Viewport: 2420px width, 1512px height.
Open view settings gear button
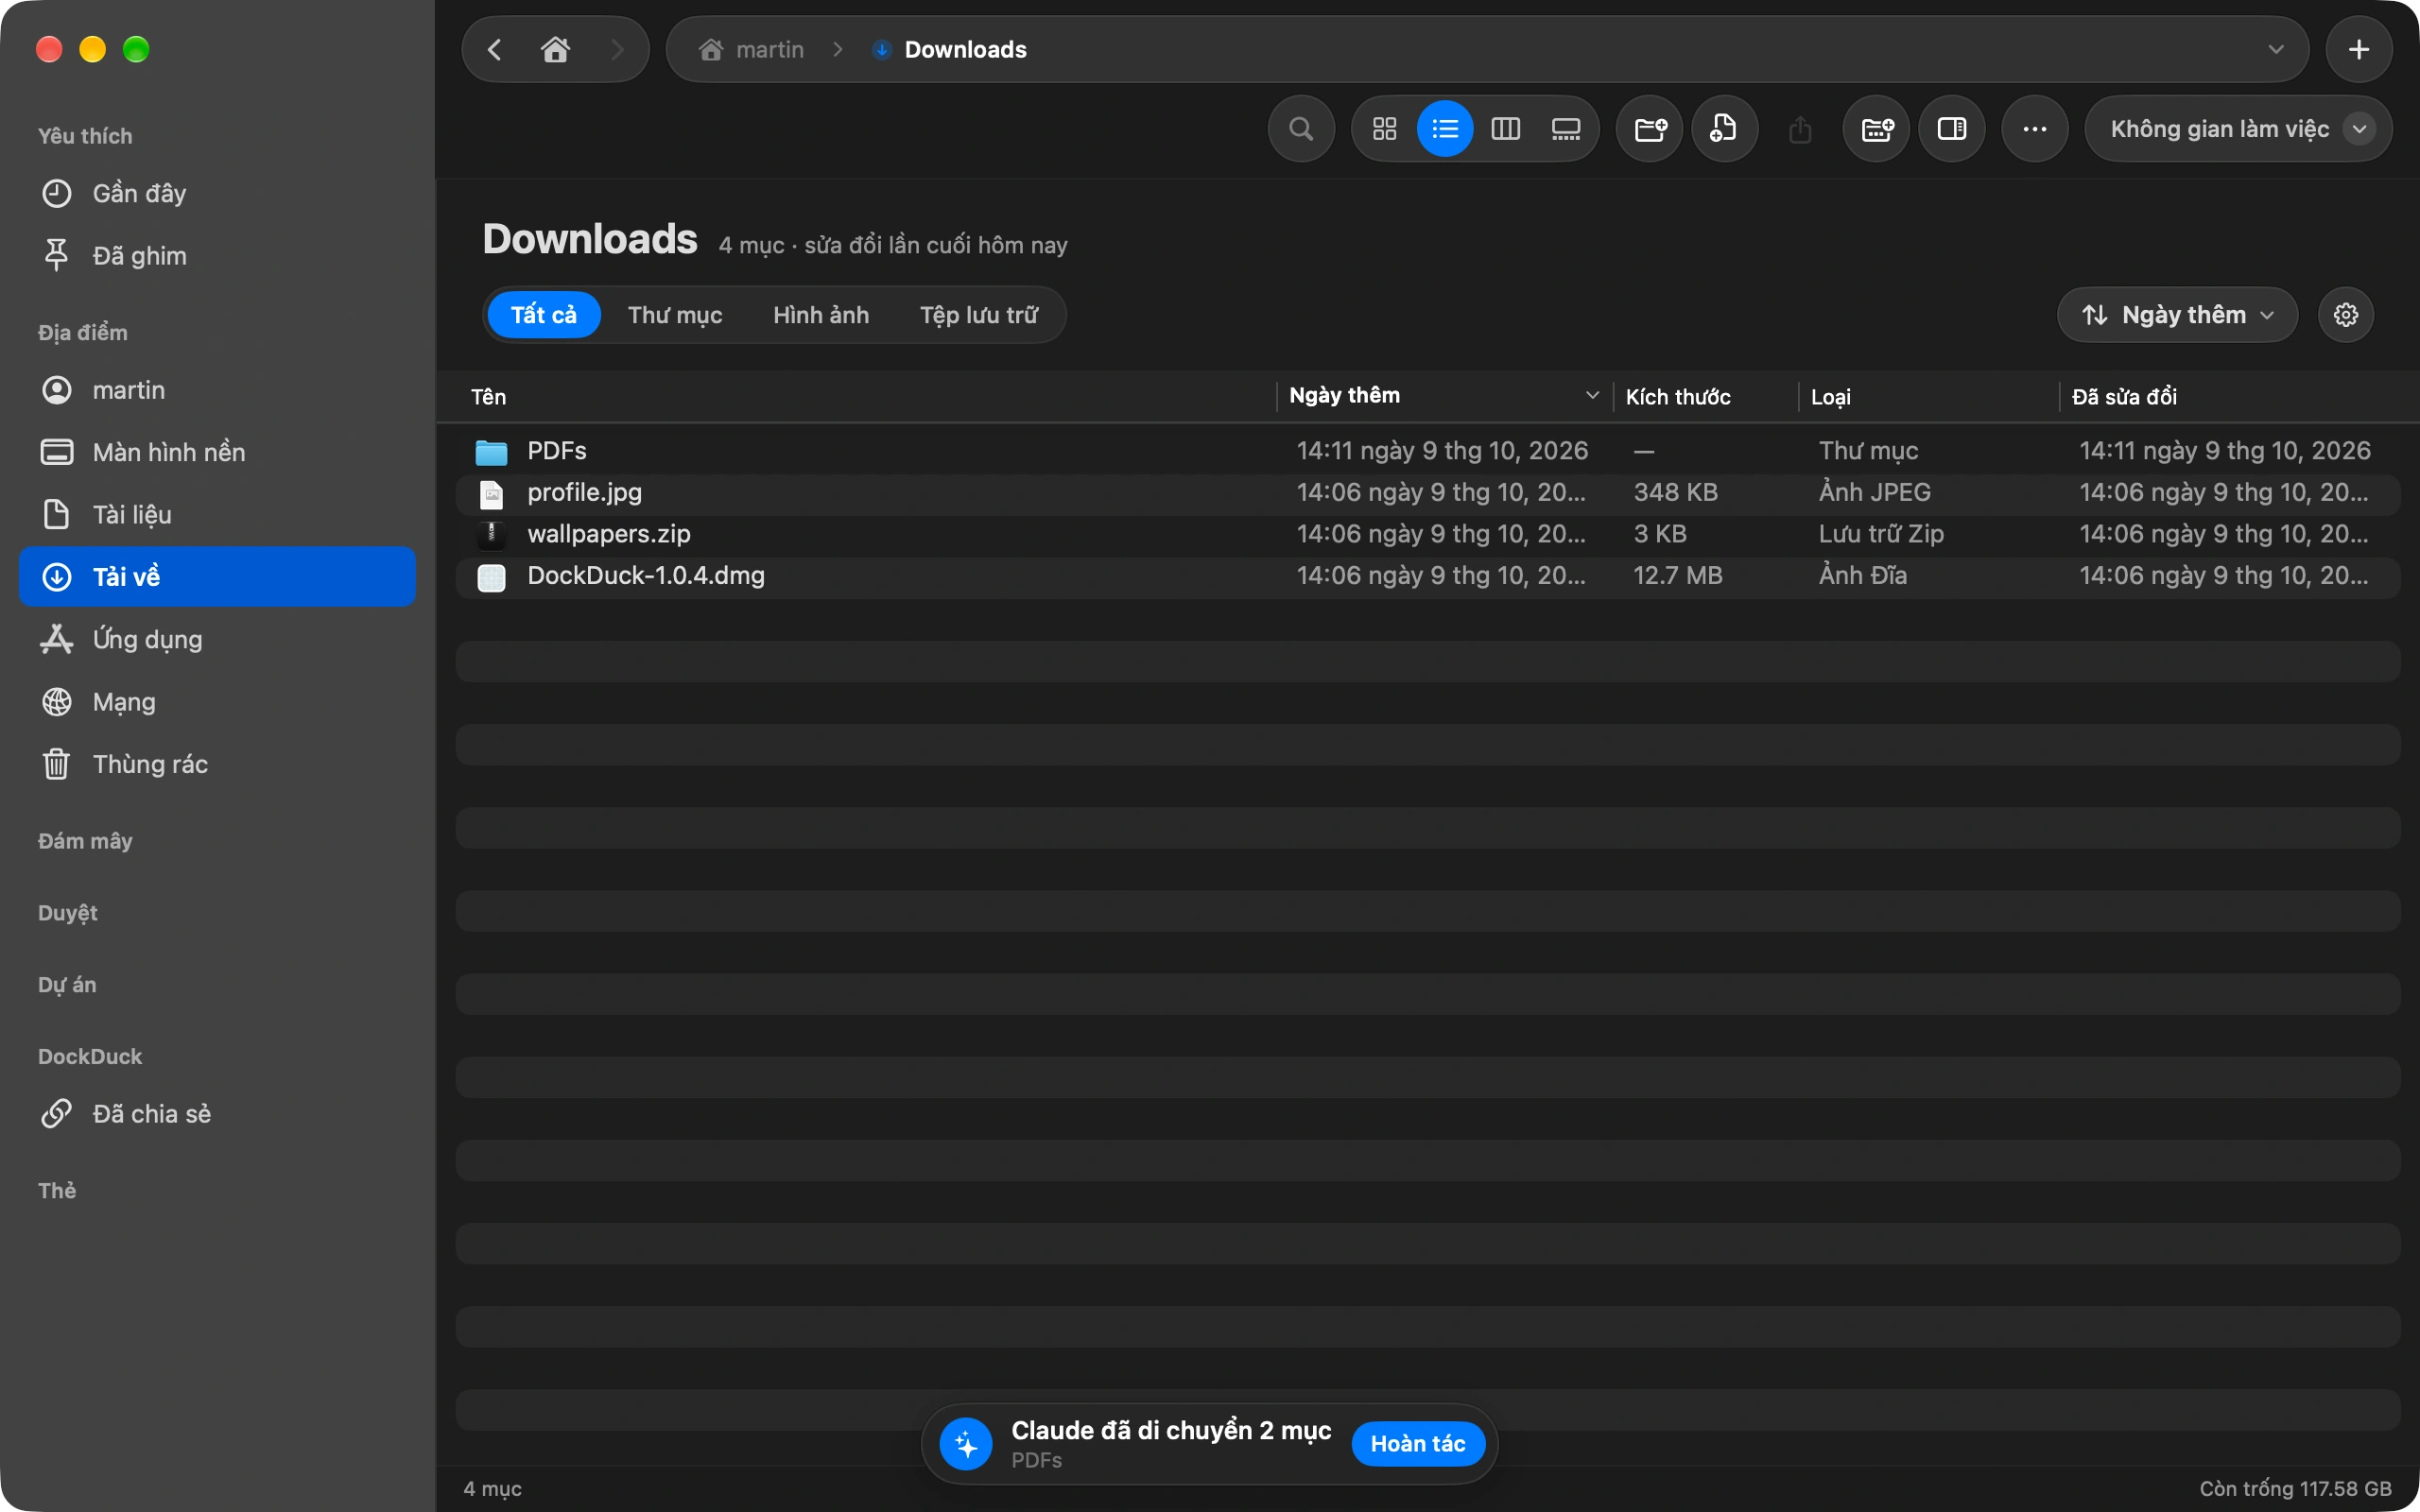2346,315
